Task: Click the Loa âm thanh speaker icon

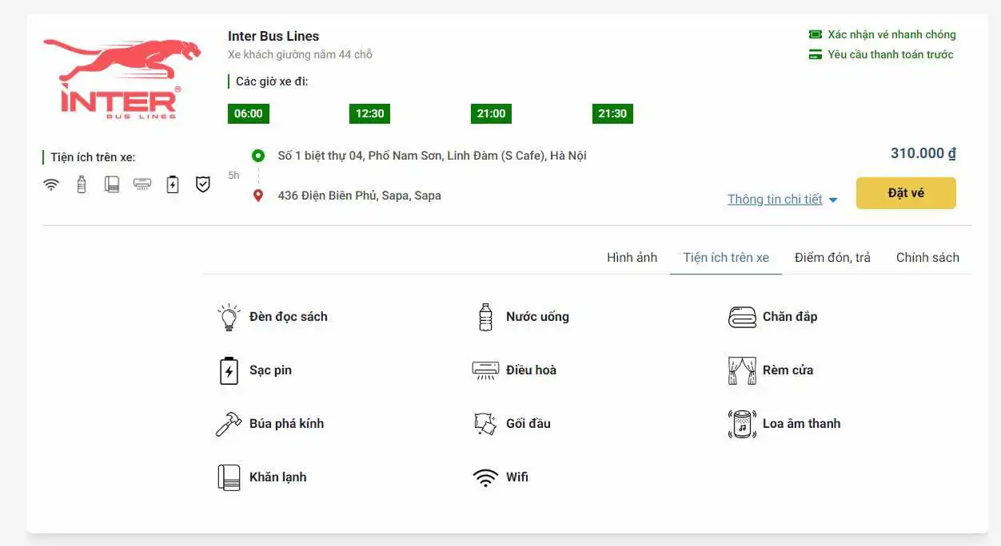Action: pos(742,424)
